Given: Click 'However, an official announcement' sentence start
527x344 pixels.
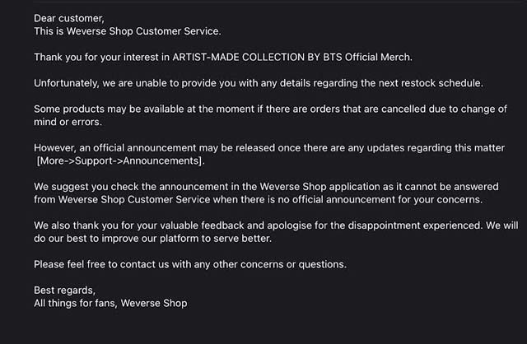Looking at the screenshot, I should pos(115,148).
